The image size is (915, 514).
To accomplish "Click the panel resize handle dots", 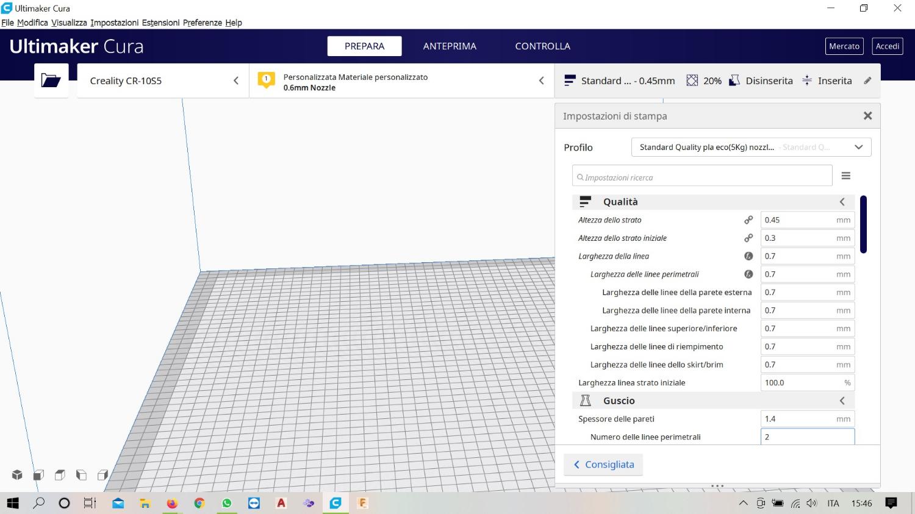I will 717,486.
